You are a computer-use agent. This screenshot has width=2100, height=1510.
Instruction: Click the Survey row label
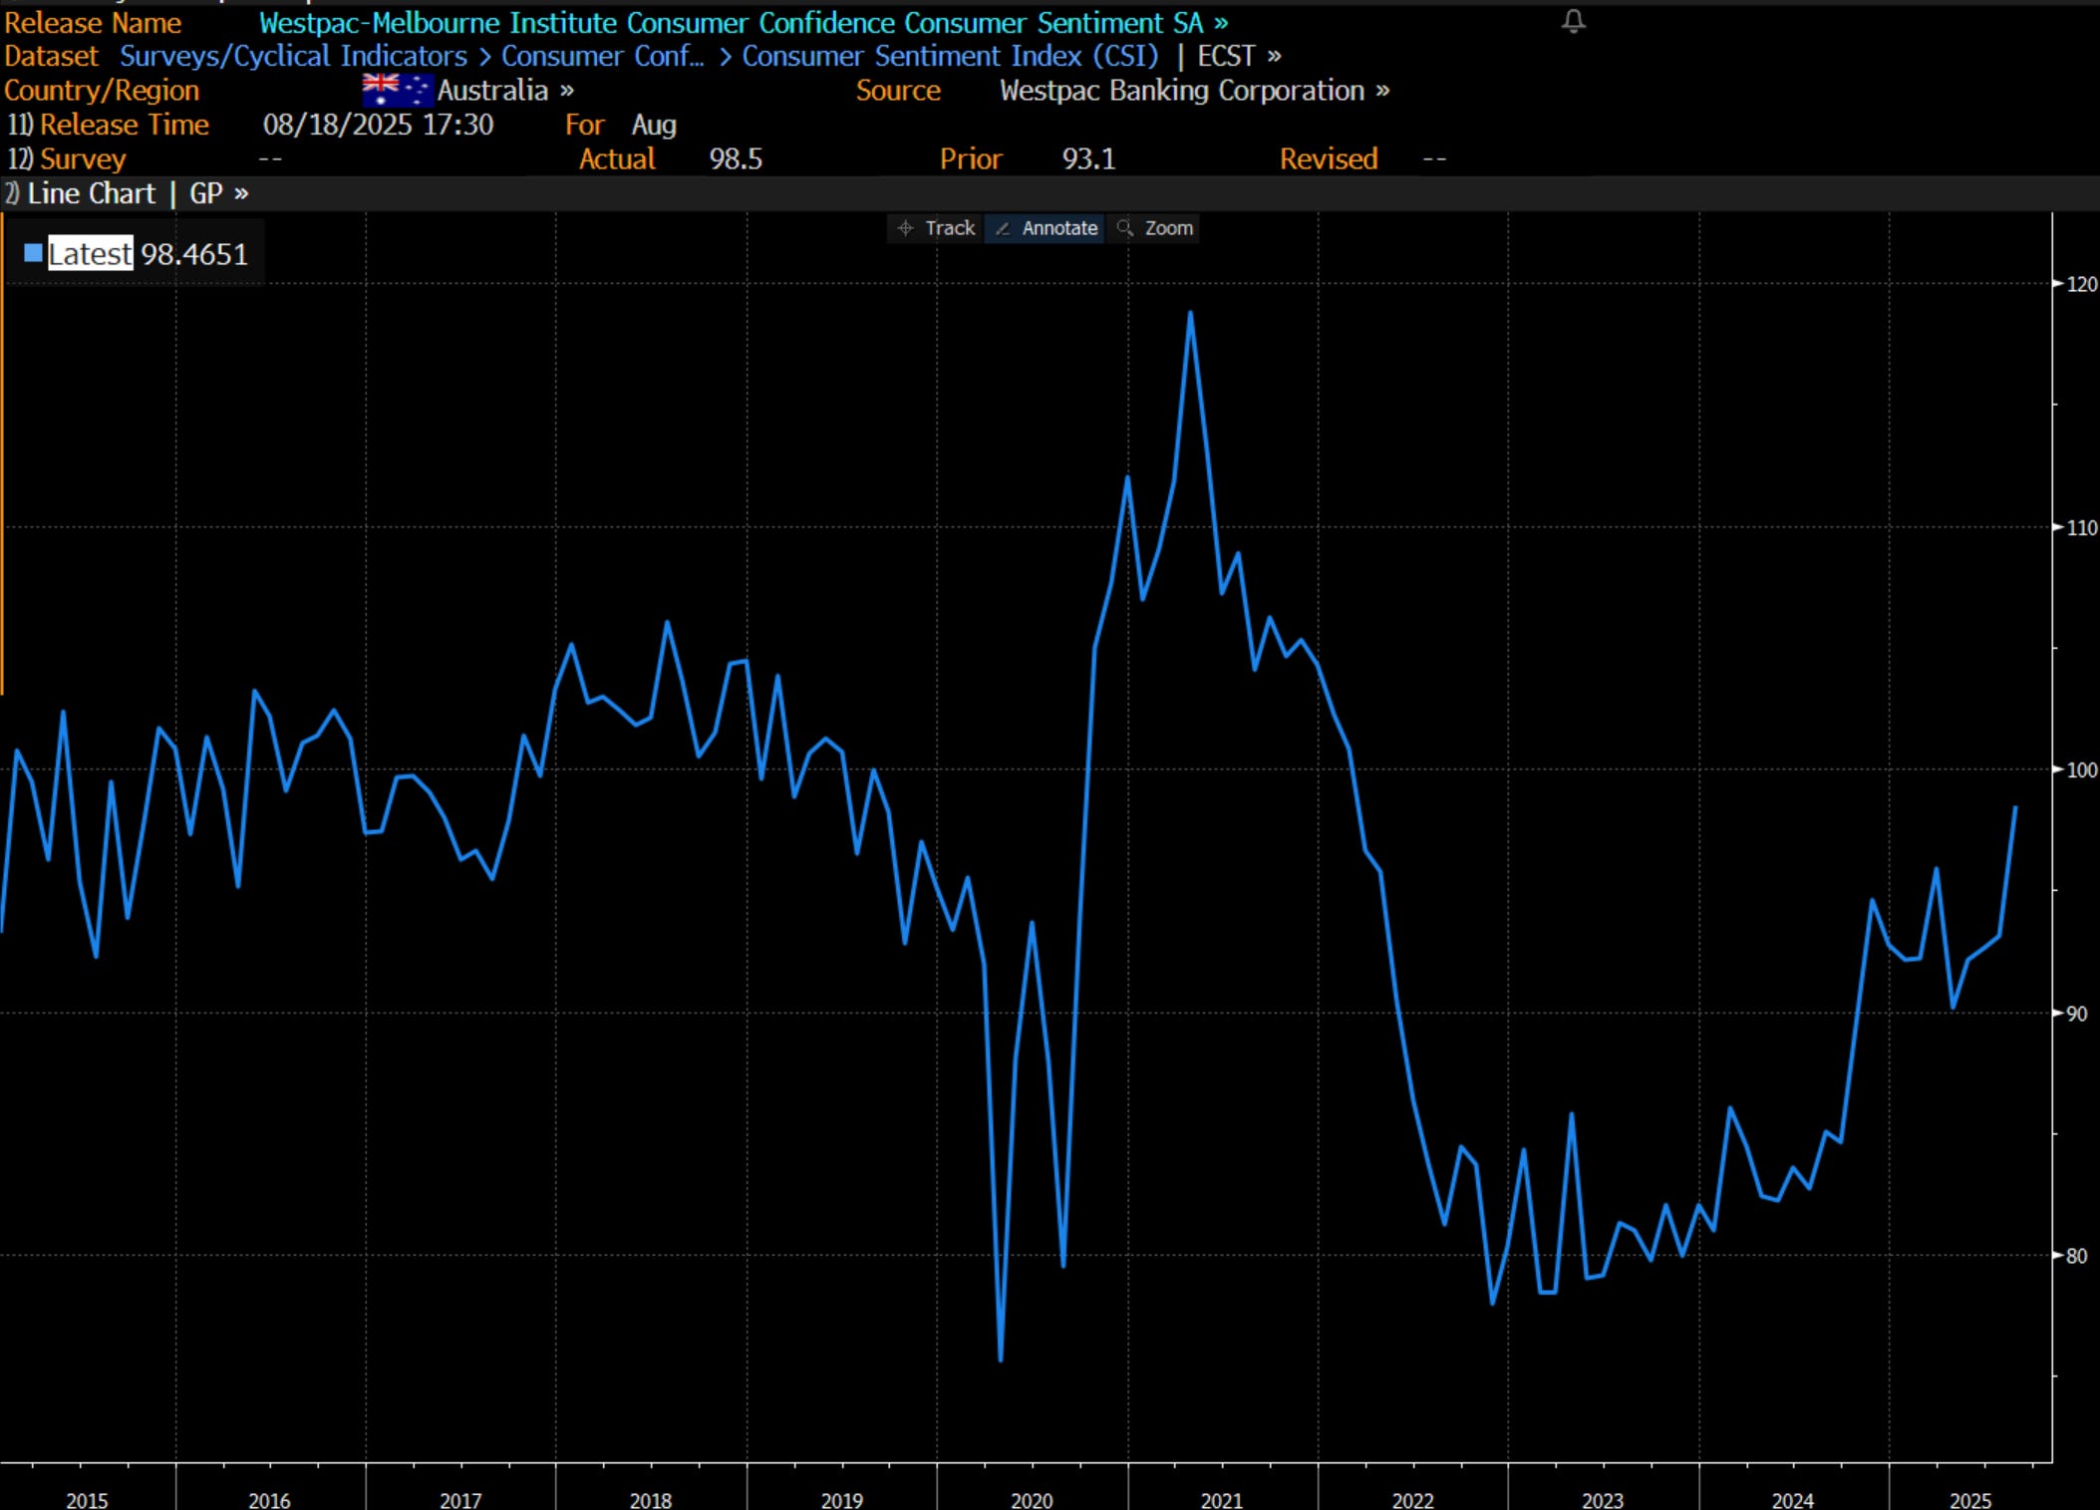click(82, 159)
